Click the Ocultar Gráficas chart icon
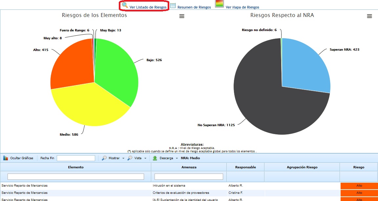 pyautogui.click(x=6, y=158)
